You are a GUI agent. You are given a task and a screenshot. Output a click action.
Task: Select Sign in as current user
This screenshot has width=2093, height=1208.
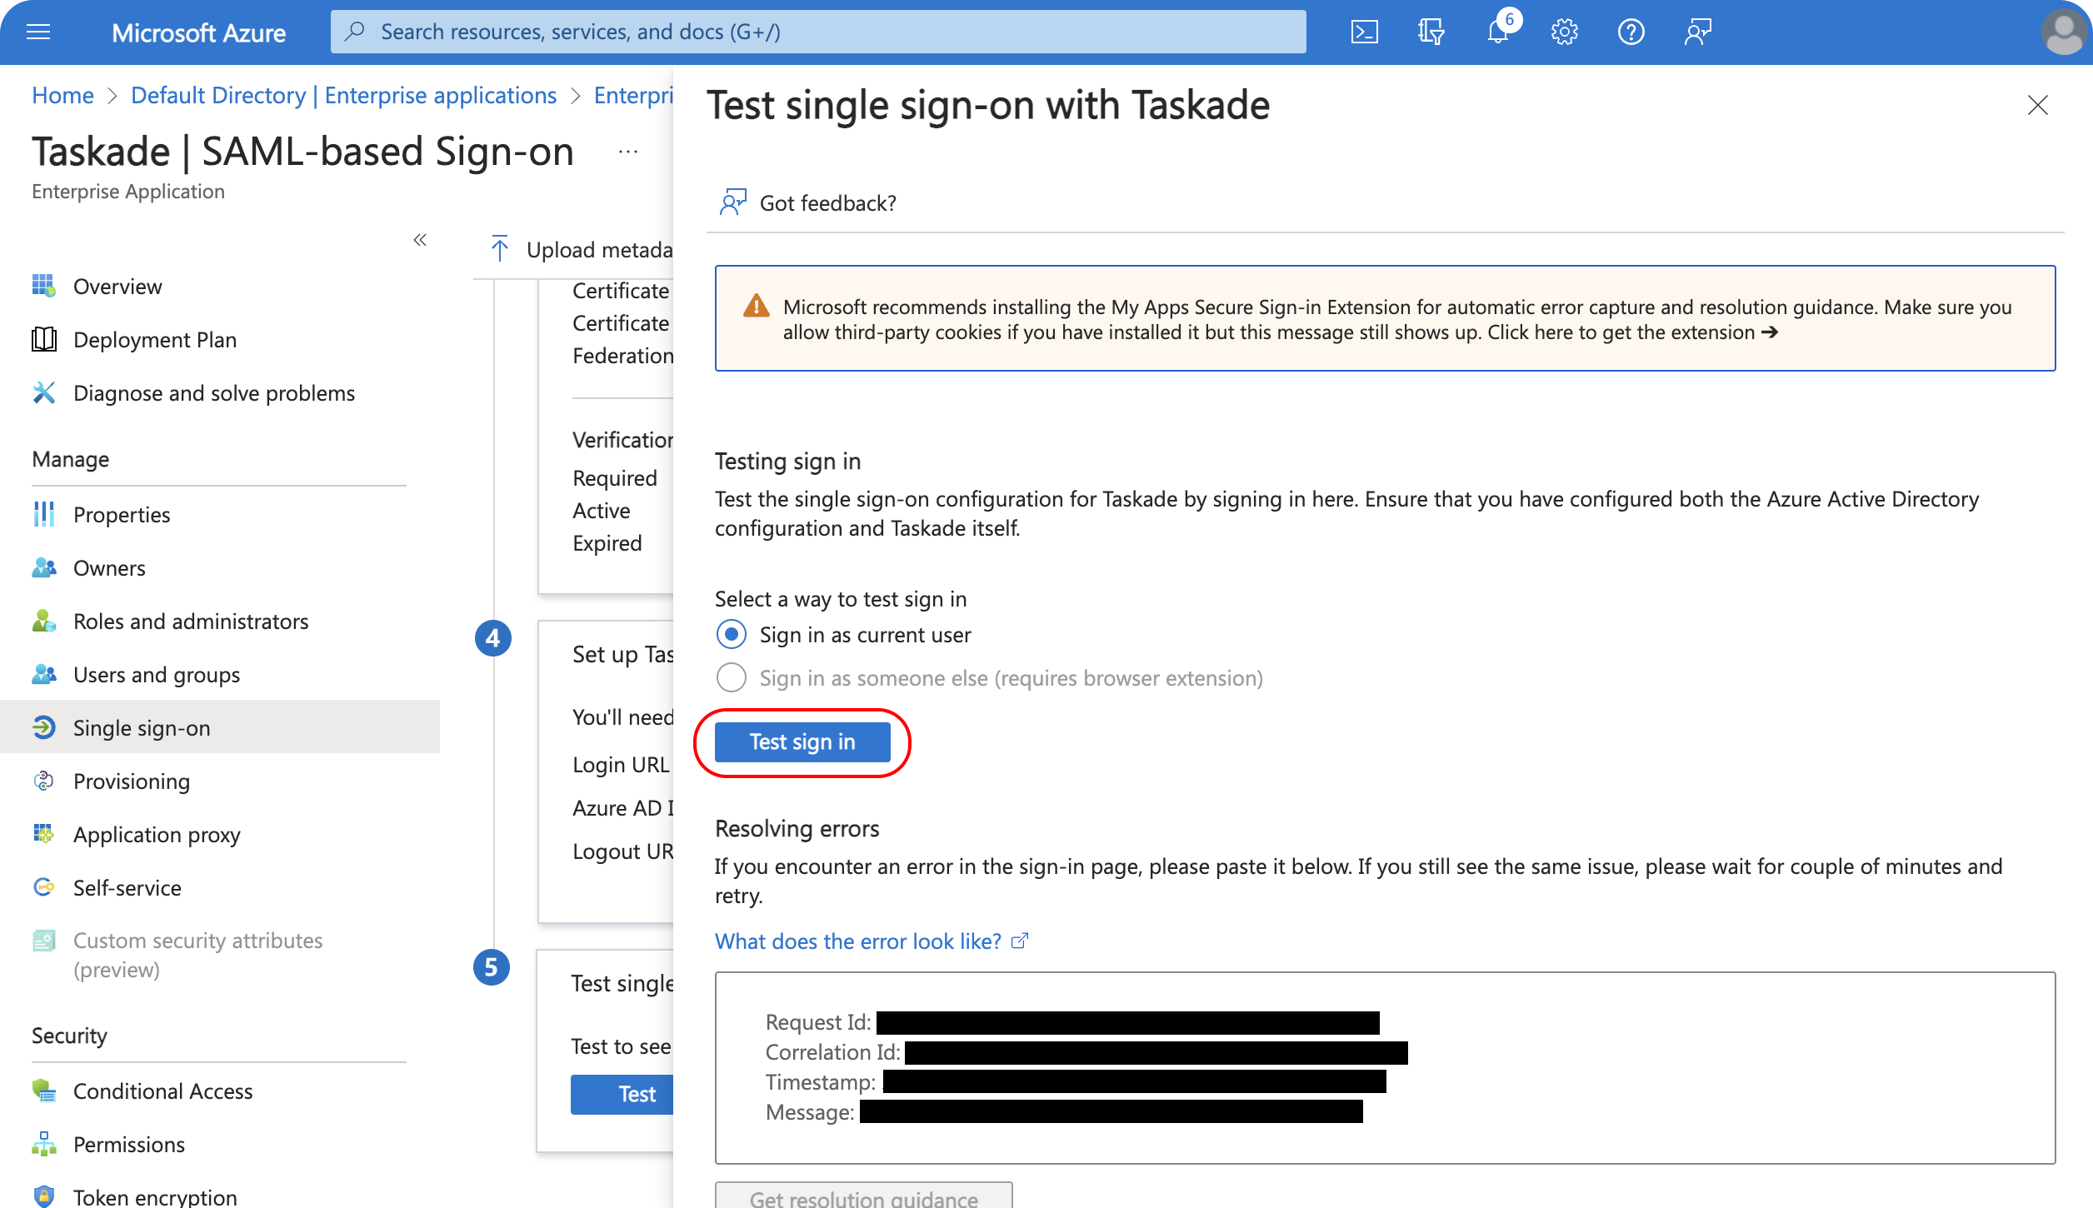(x=732, y=635)
